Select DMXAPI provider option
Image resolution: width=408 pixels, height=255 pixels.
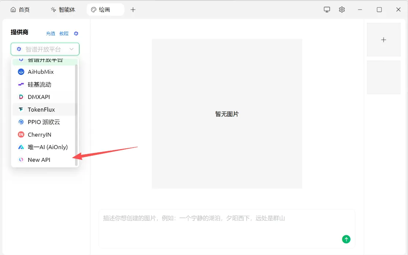pos(44,97)
